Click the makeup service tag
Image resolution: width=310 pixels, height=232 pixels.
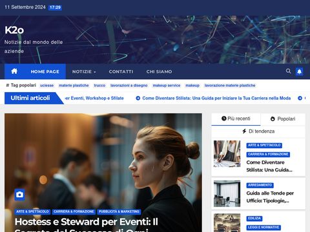pyautogui.click(x=167, y=86)
